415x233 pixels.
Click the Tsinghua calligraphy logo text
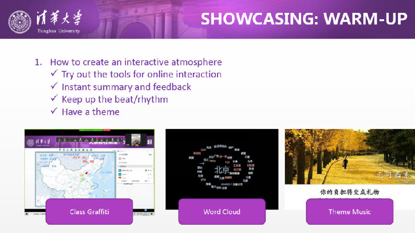(x=58, y=18)
